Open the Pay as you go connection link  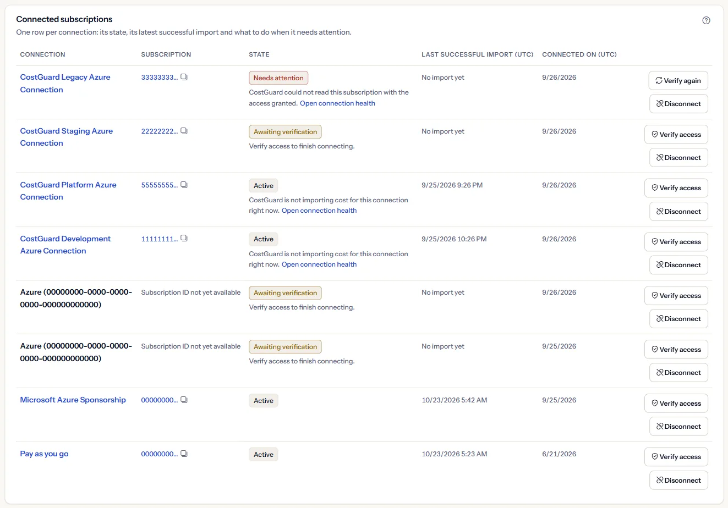click(44, 454)
